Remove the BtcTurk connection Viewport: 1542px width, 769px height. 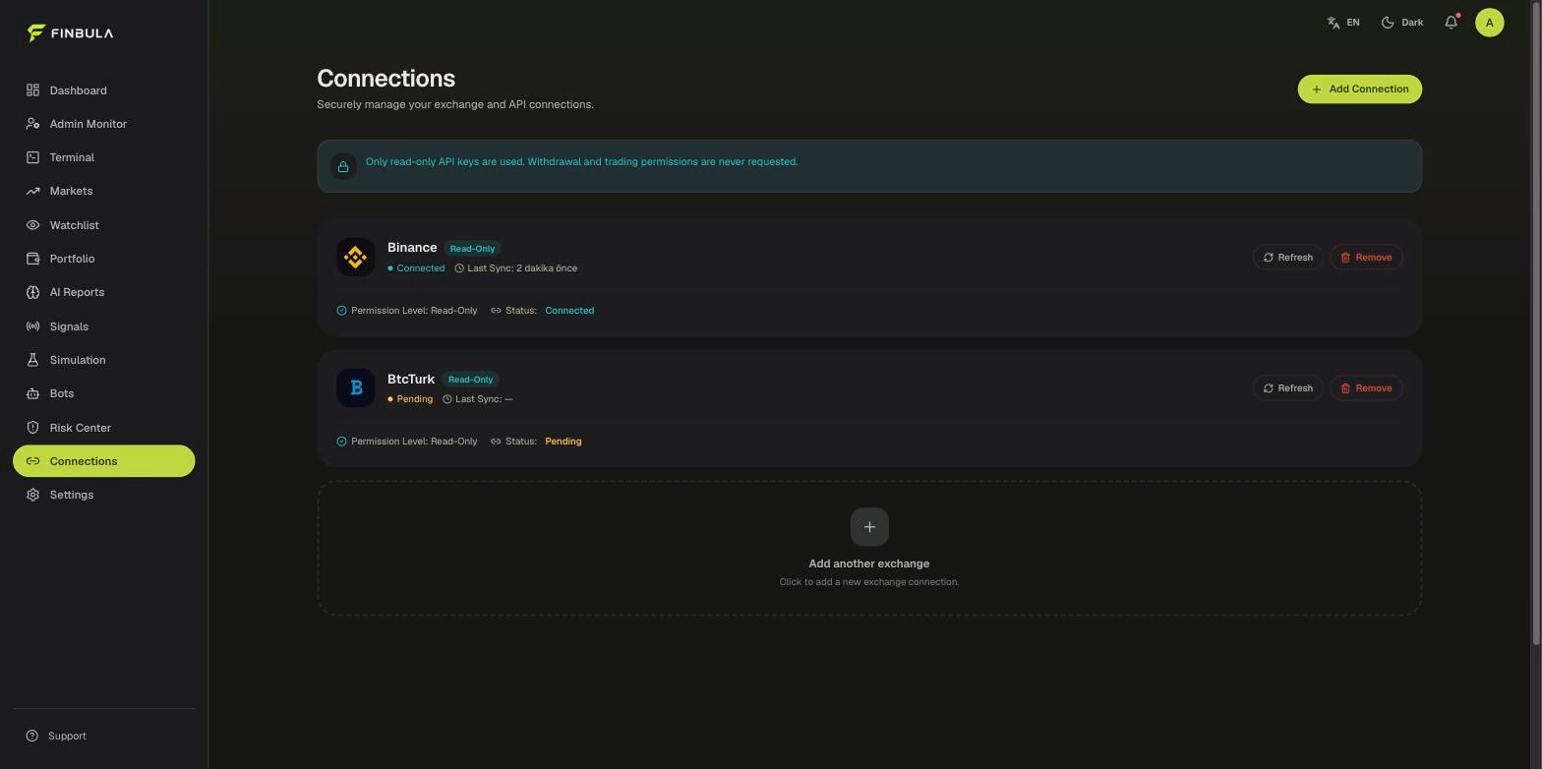pos(1366,388)
